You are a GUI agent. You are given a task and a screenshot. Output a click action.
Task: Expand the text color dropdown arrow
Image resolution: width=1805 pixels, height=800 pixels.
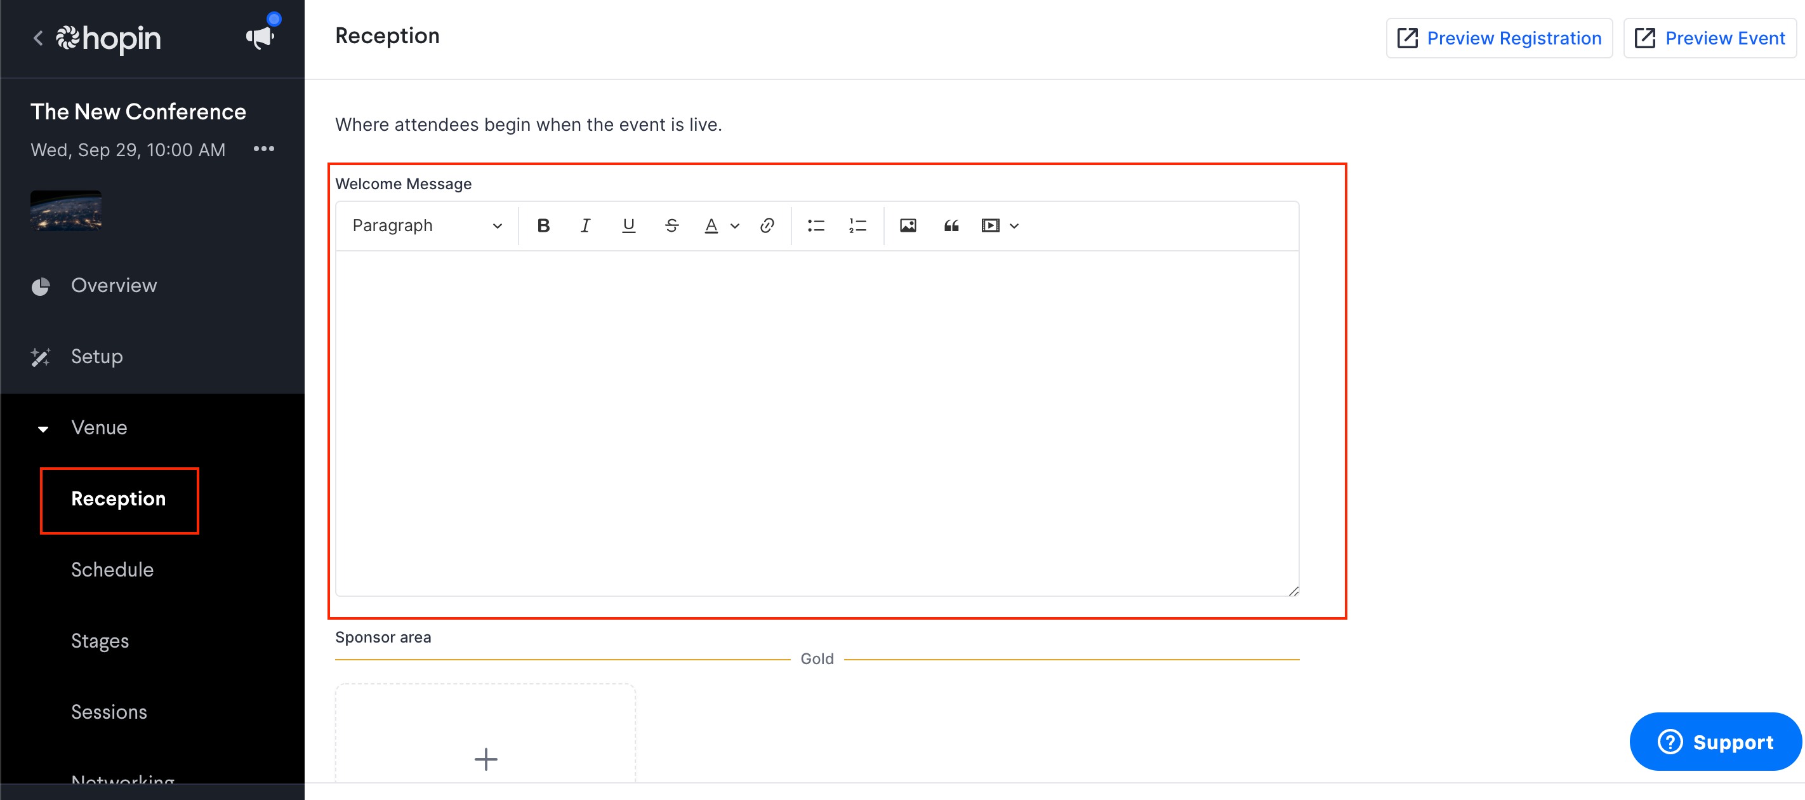[x=734, y=227]
